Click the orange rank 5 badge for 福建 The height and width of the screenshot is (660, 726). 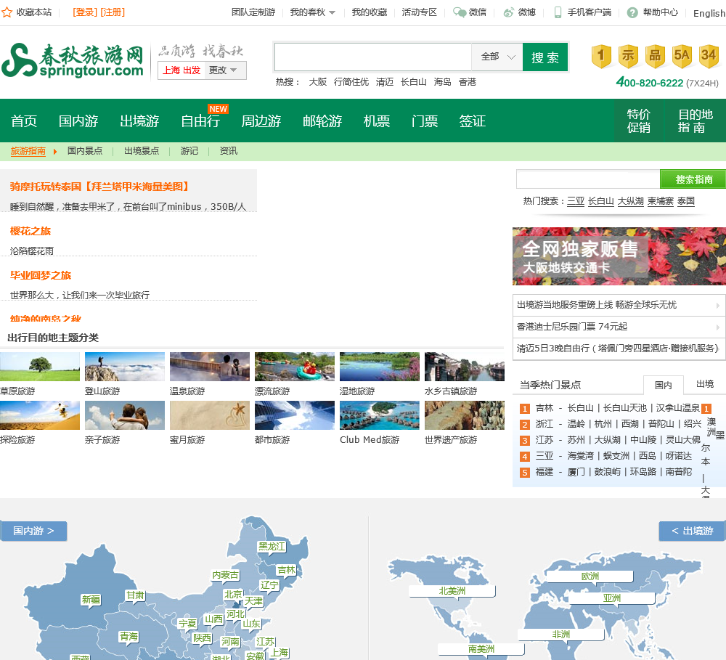525,473
